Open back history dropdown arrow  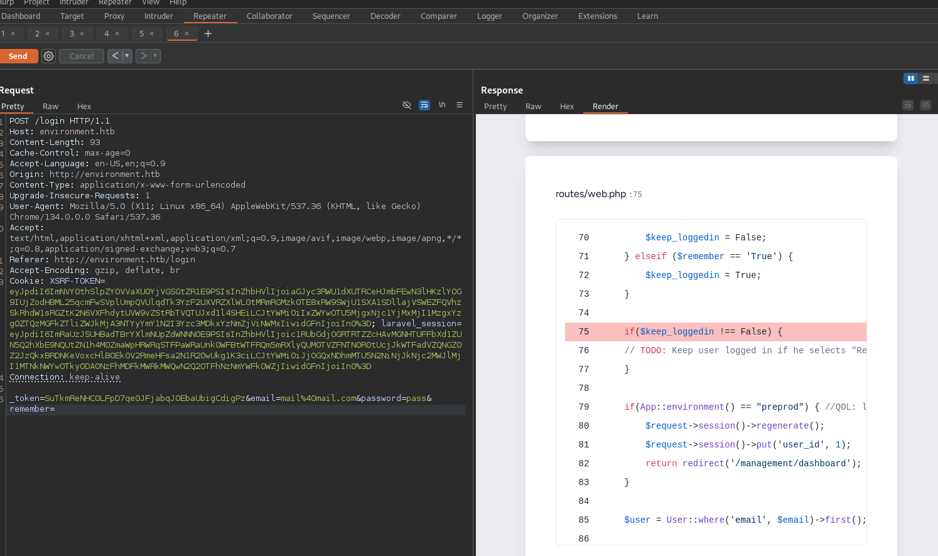point(127,56)
